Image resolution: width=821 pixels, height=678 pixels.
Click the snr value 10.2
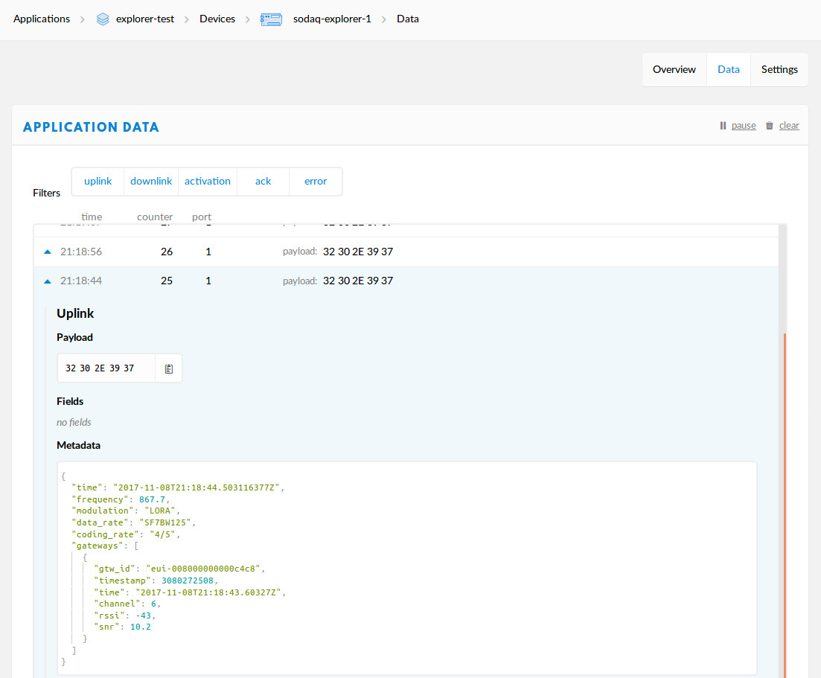(141, 627)
